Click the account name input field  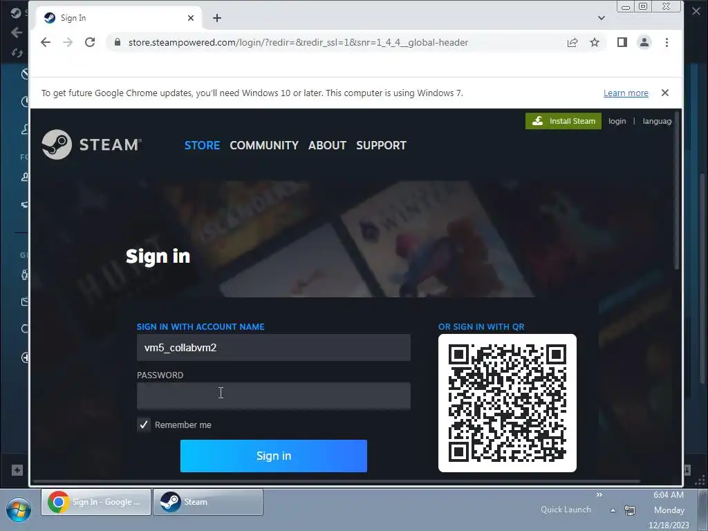274,348
